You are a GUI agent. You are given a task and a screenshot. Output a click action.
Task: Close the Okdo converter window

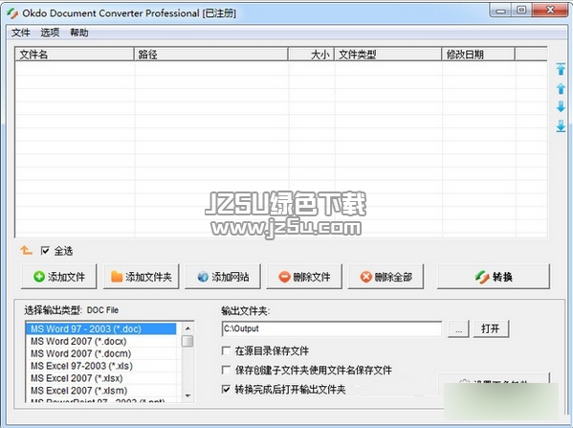pos(550,11)
